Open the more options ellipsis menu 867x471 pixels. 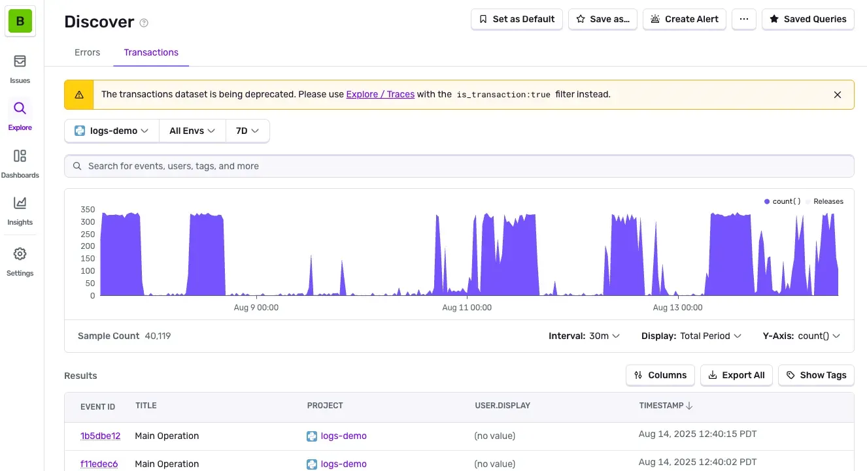743,19
